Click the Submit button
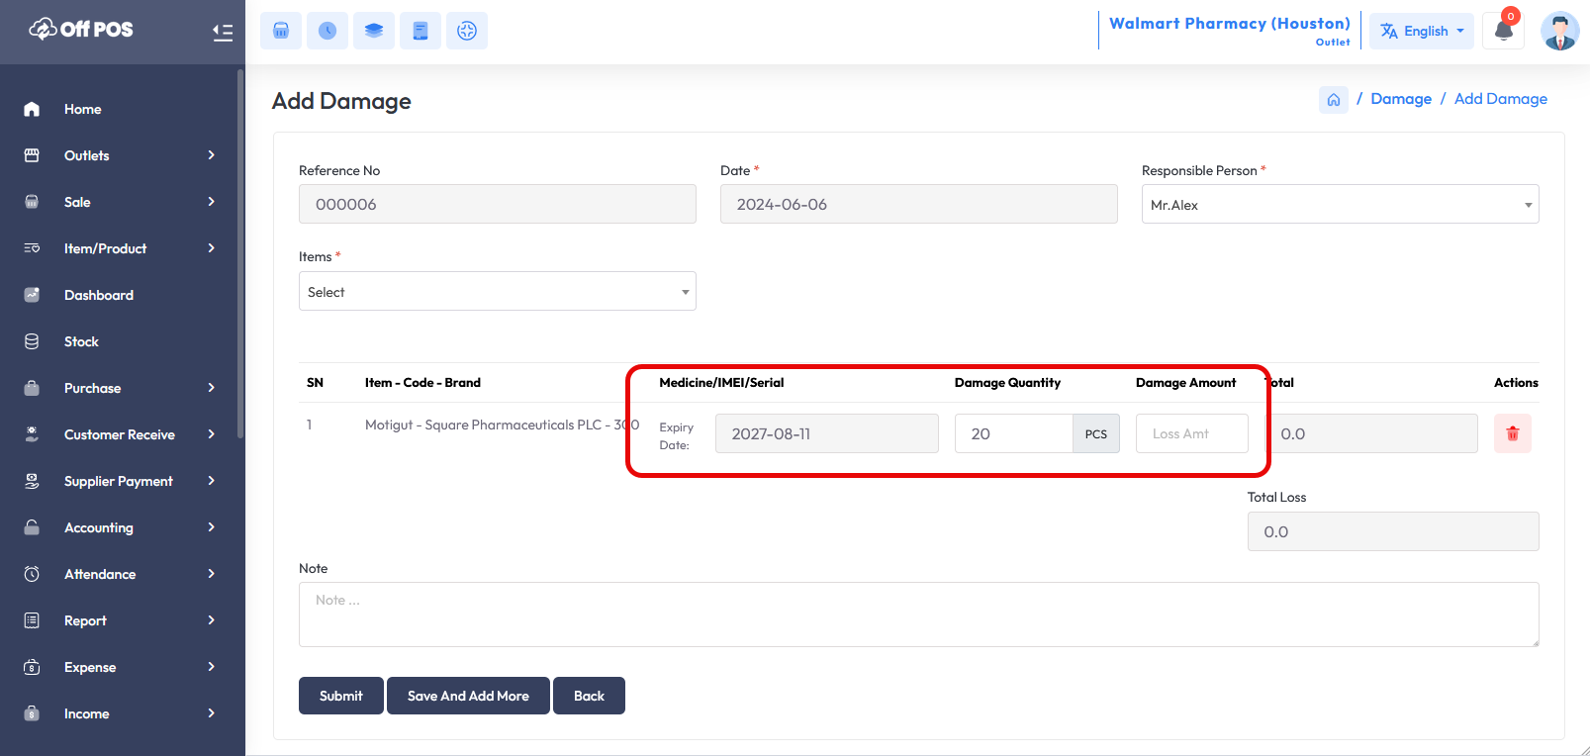This screenshot has height=756, width=1590. 340,696
